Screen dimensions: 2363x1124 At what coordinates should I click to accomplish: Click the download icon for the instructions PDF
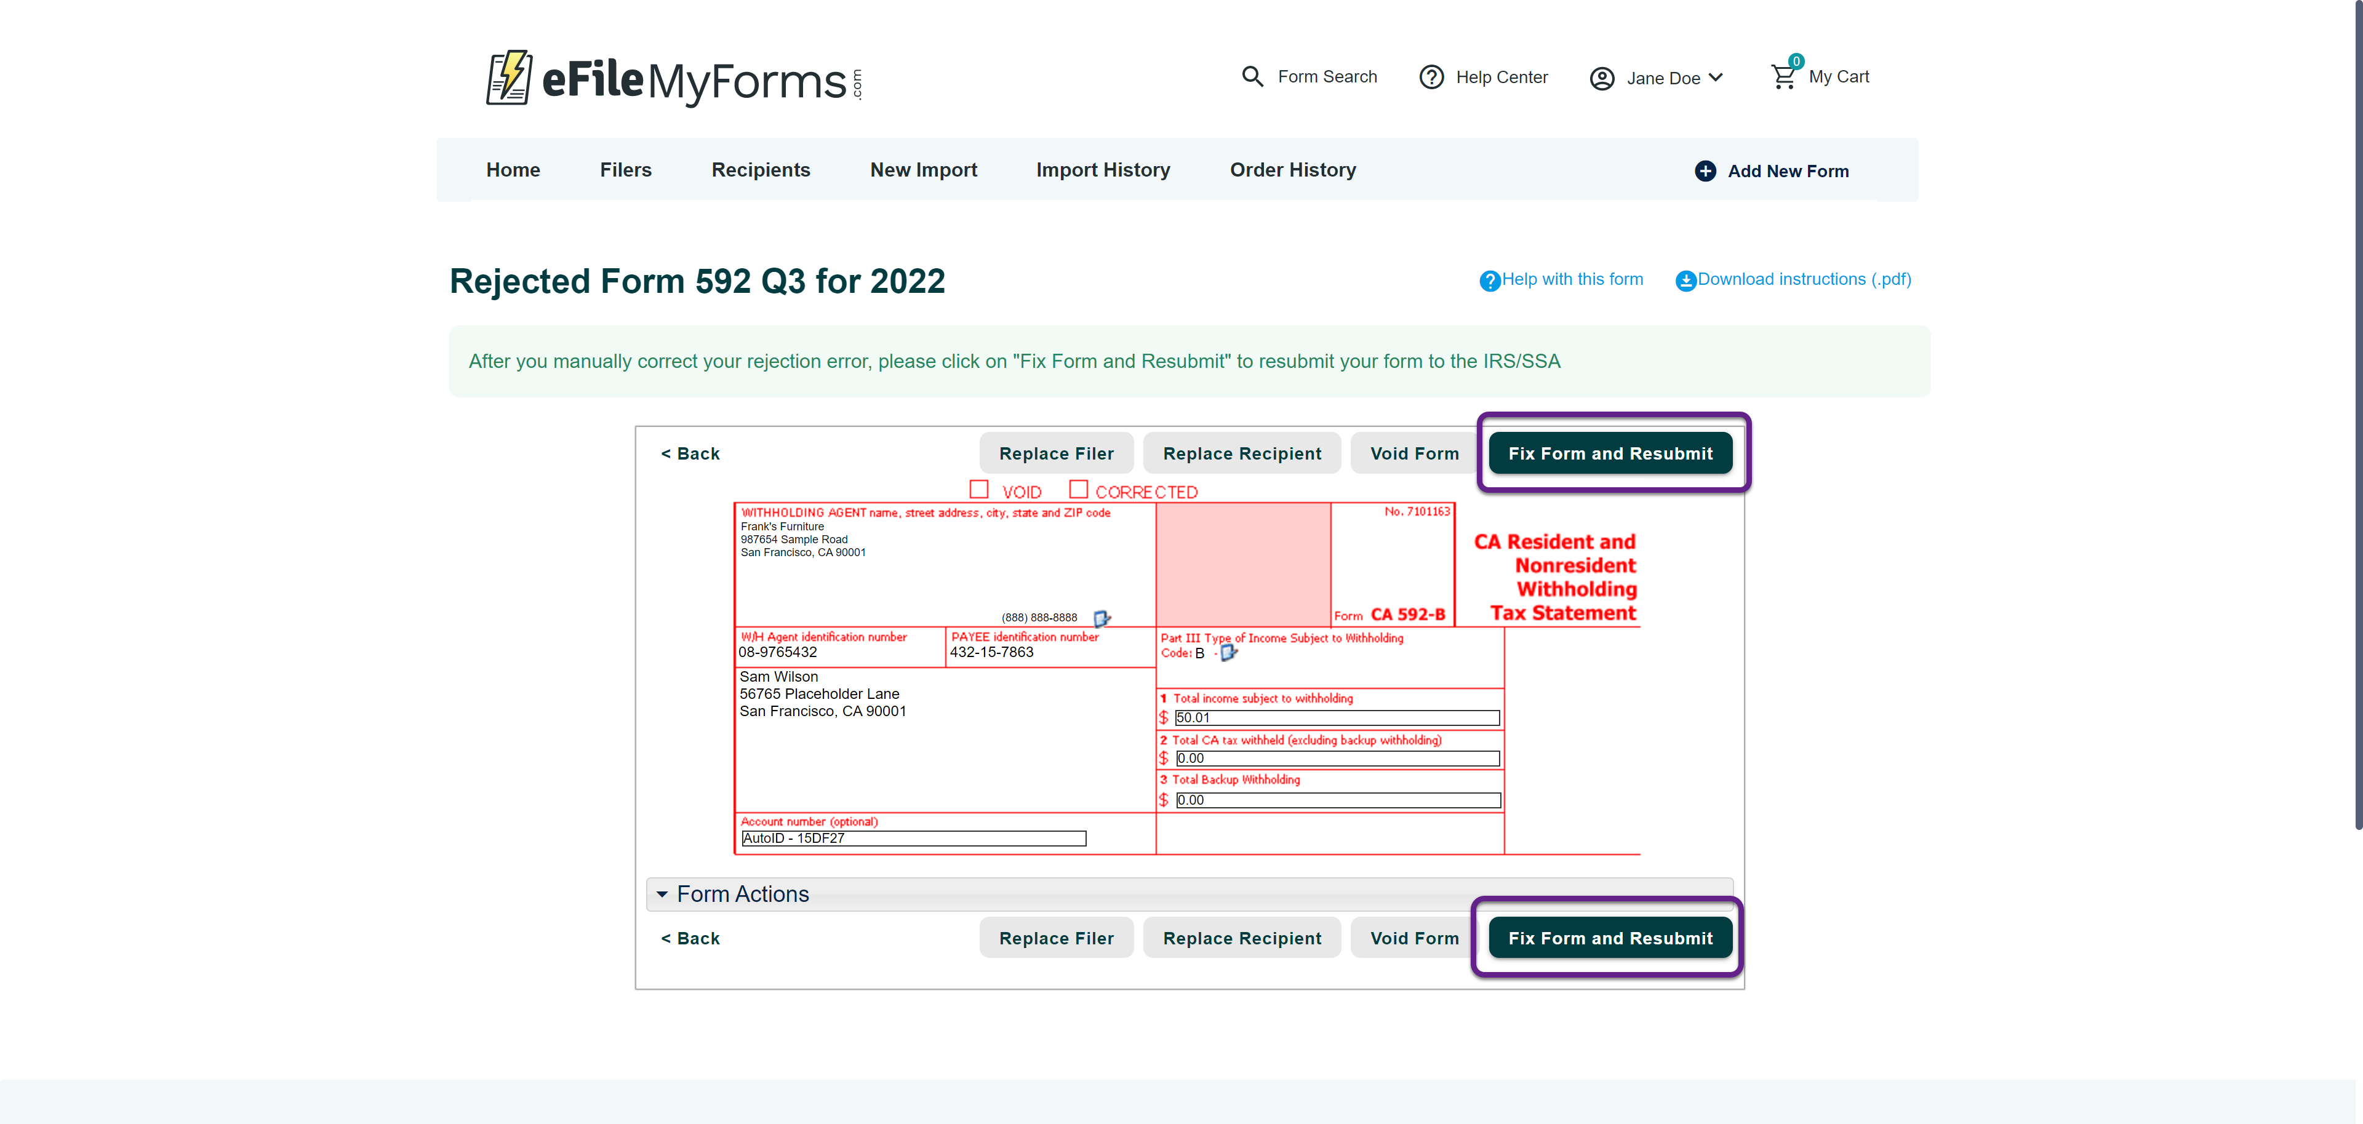[1685, 280]
